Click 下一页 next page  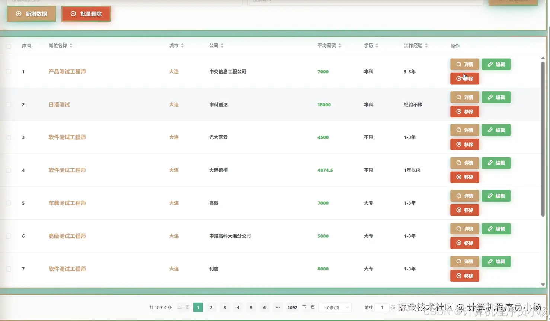[x=308, y=307]
